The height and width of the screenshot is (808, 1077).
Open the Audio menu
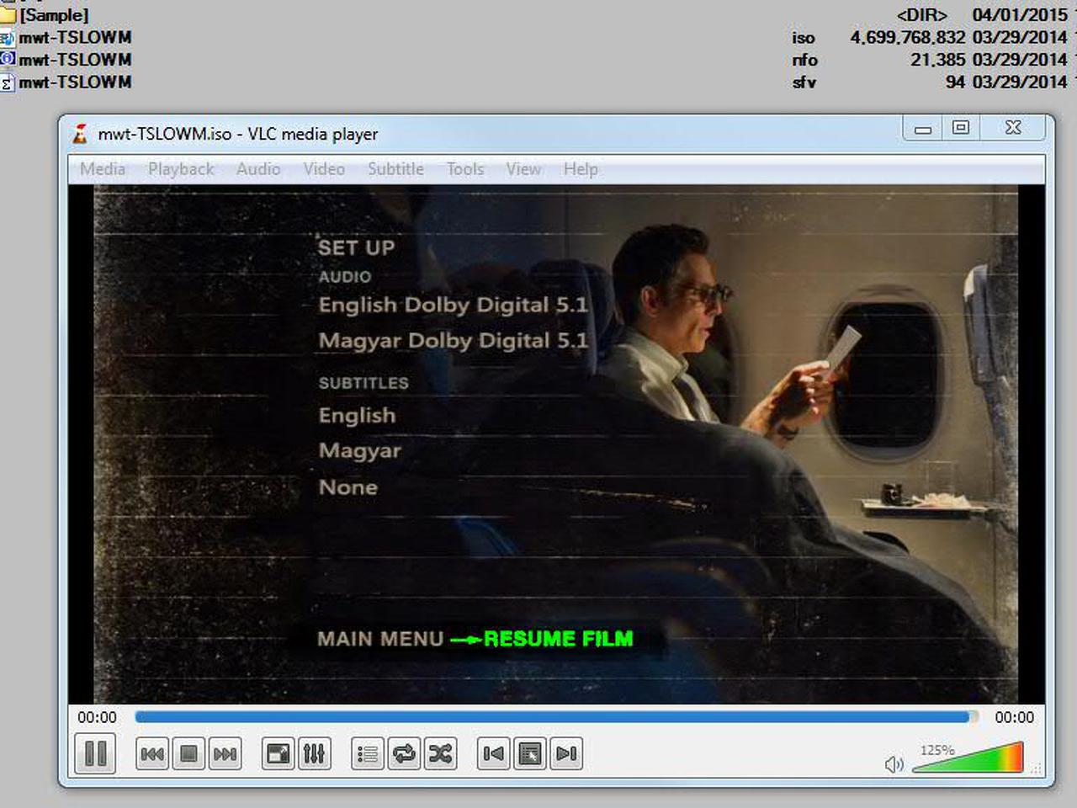pos(258,169)
